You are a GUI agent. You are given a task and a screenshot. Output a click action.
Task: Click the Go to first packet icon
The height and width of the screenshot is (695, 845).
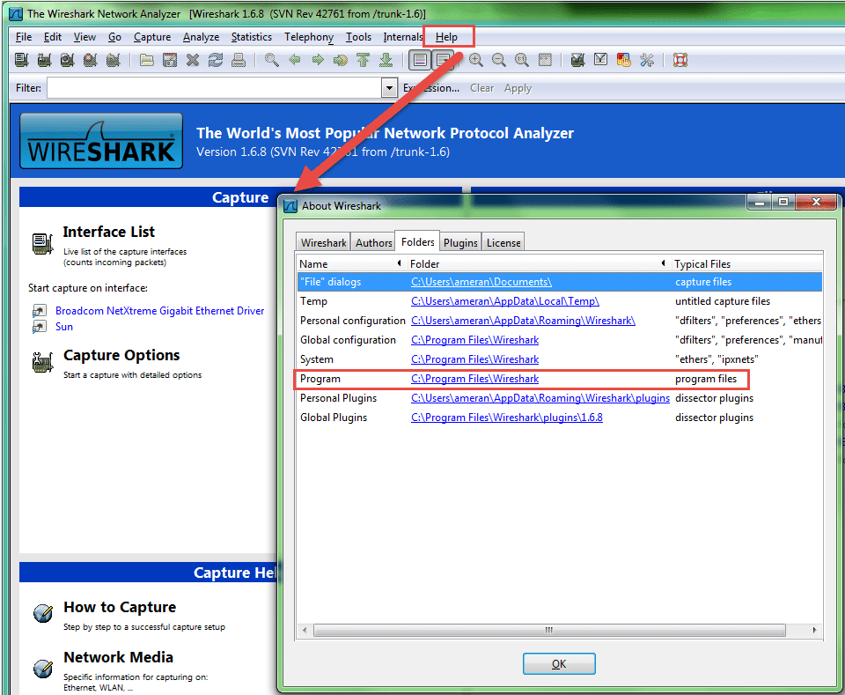click(x=364, y=60)
